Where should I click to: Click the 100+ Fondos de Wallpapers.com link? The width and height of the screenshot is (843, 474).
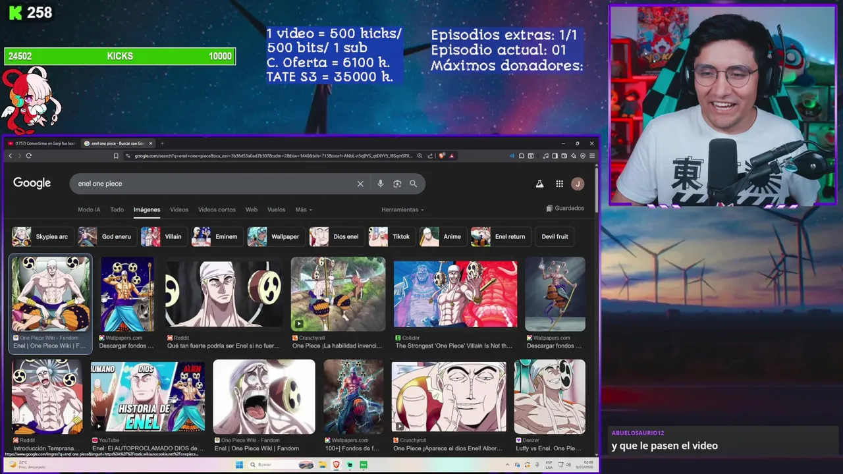click(x=352, y=448)
